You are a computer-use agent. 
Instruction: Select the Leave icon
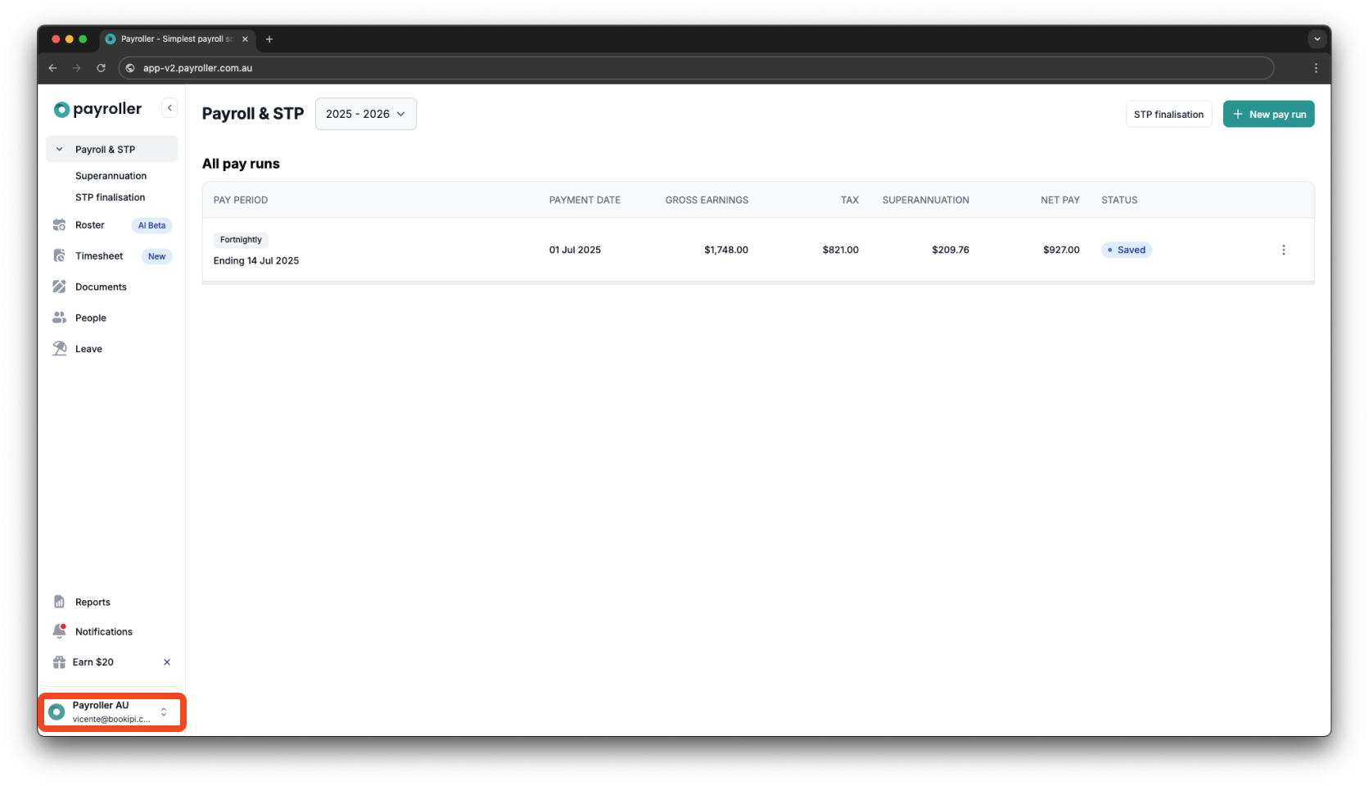60,348
